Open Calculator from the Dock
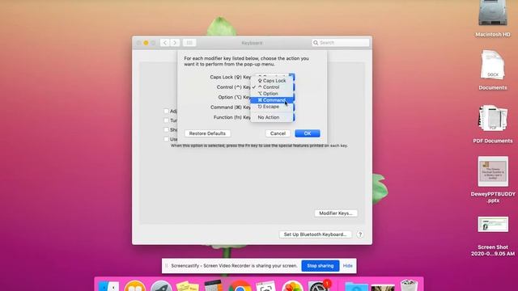Screen dimensions: 518x291 [213, 285]
